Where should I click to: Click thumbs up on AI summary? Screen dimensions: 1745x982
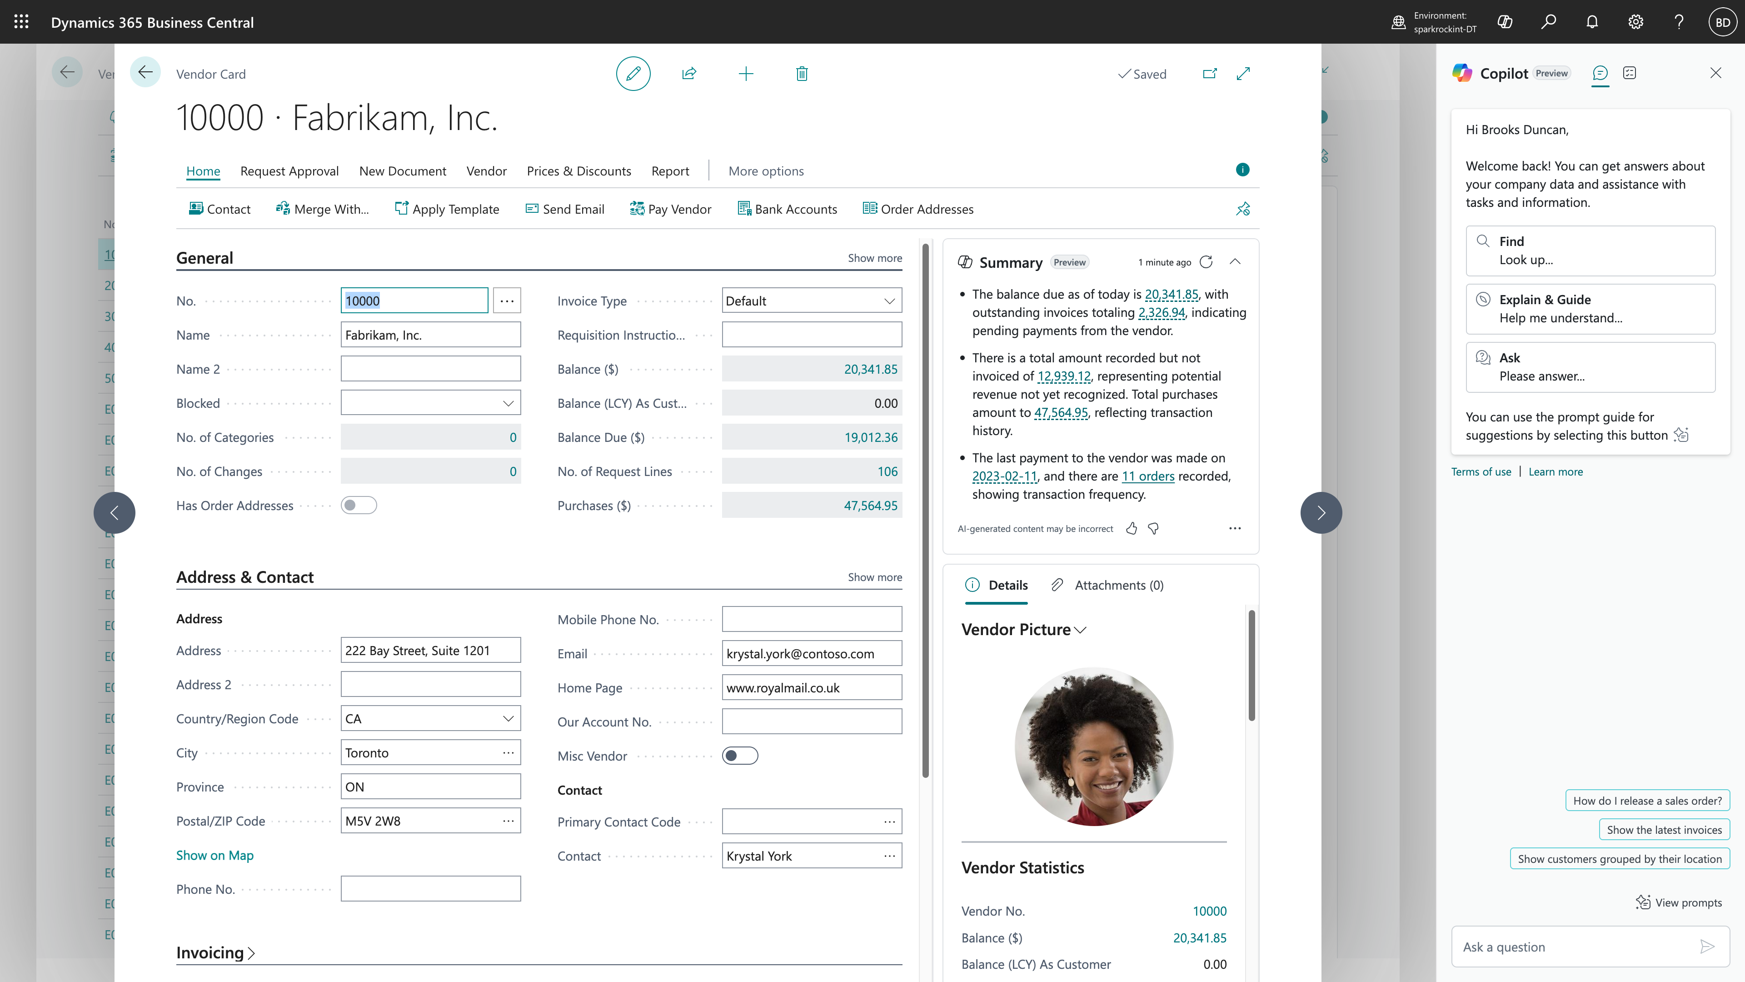point(1131,529)
